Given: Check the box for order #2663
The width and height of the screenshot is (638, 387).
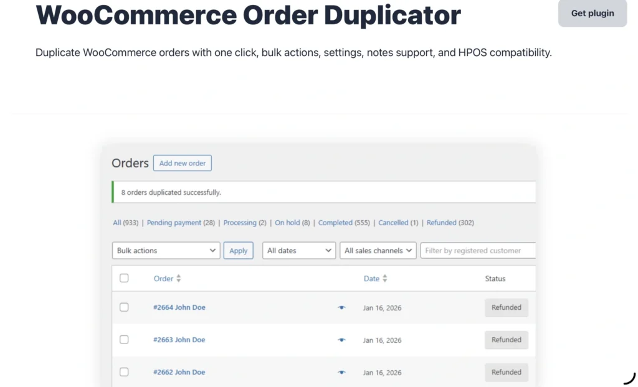Looking at the screenshot, I should 124,340.
